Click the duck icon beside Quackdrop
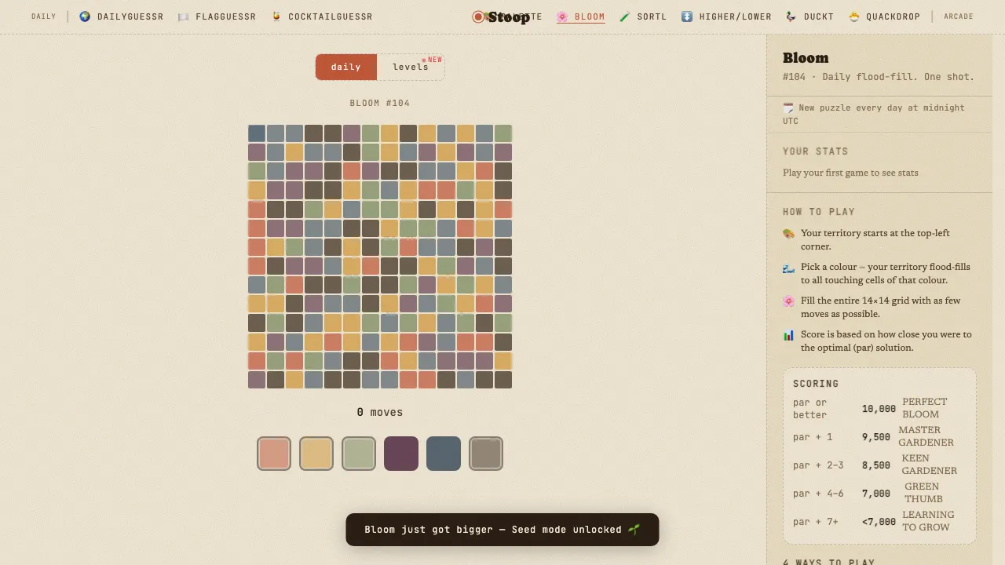 point(854,16)
